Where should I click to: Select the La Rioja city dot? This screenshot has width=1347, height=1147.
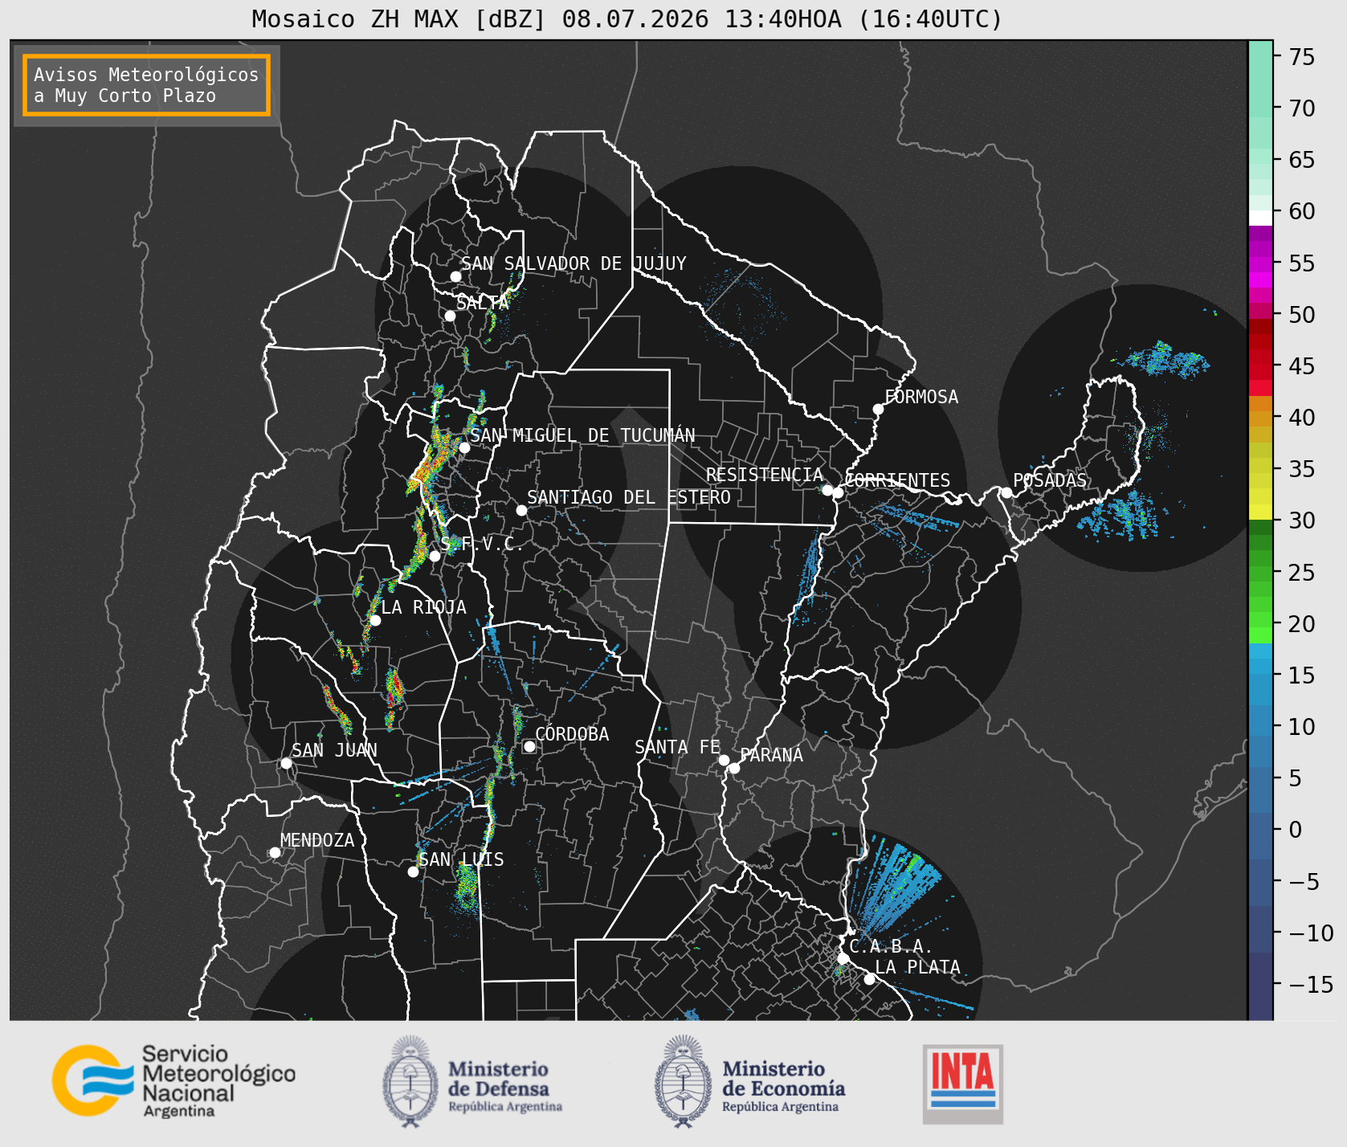(375, 620)
